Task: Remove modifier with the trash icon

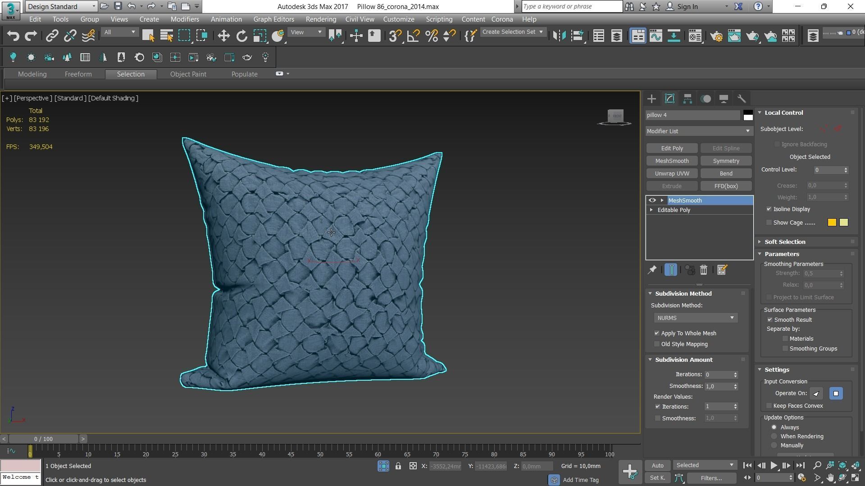Action: [704, 270]
